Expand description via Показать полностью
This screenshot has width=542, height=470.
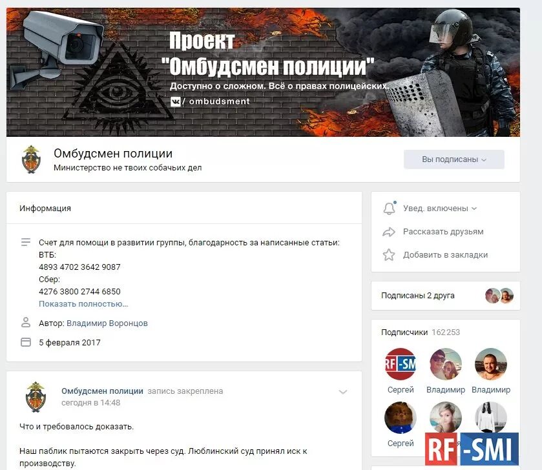click(x=83, y=304)
